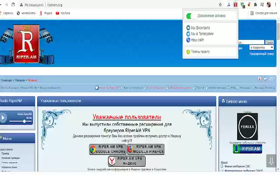
Task: Click the red icon in the breadcrumb bar
Action: [x=259, y=79]
